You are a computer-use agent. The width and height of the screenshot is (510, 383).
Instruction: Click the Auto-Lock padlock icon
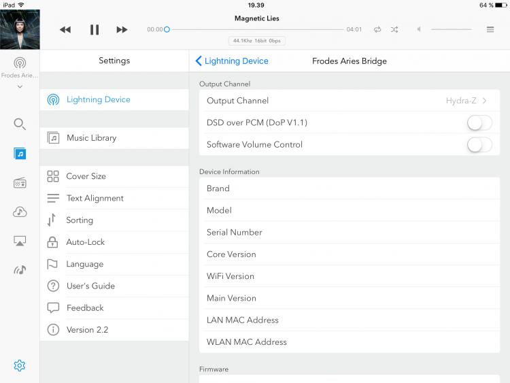click(x=52, y=242)
